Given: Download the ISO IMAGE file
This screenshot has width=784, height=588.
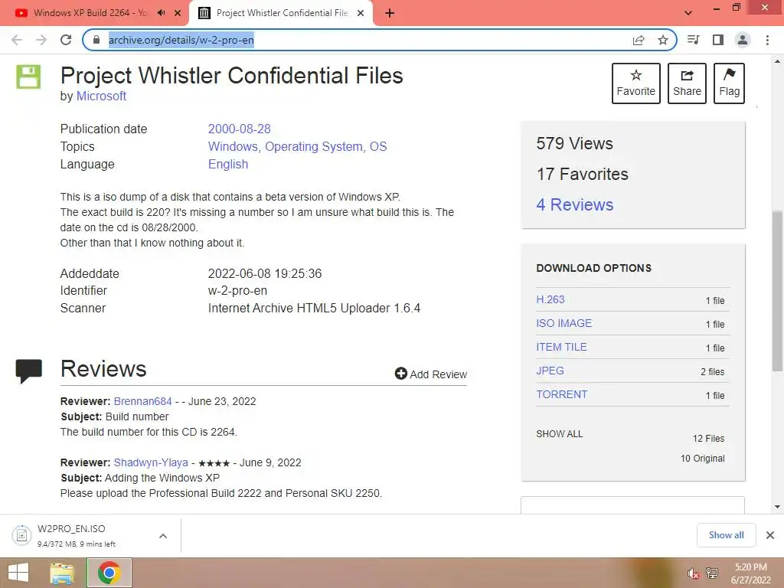Looking at the screenshot, I should click(563, 323).
